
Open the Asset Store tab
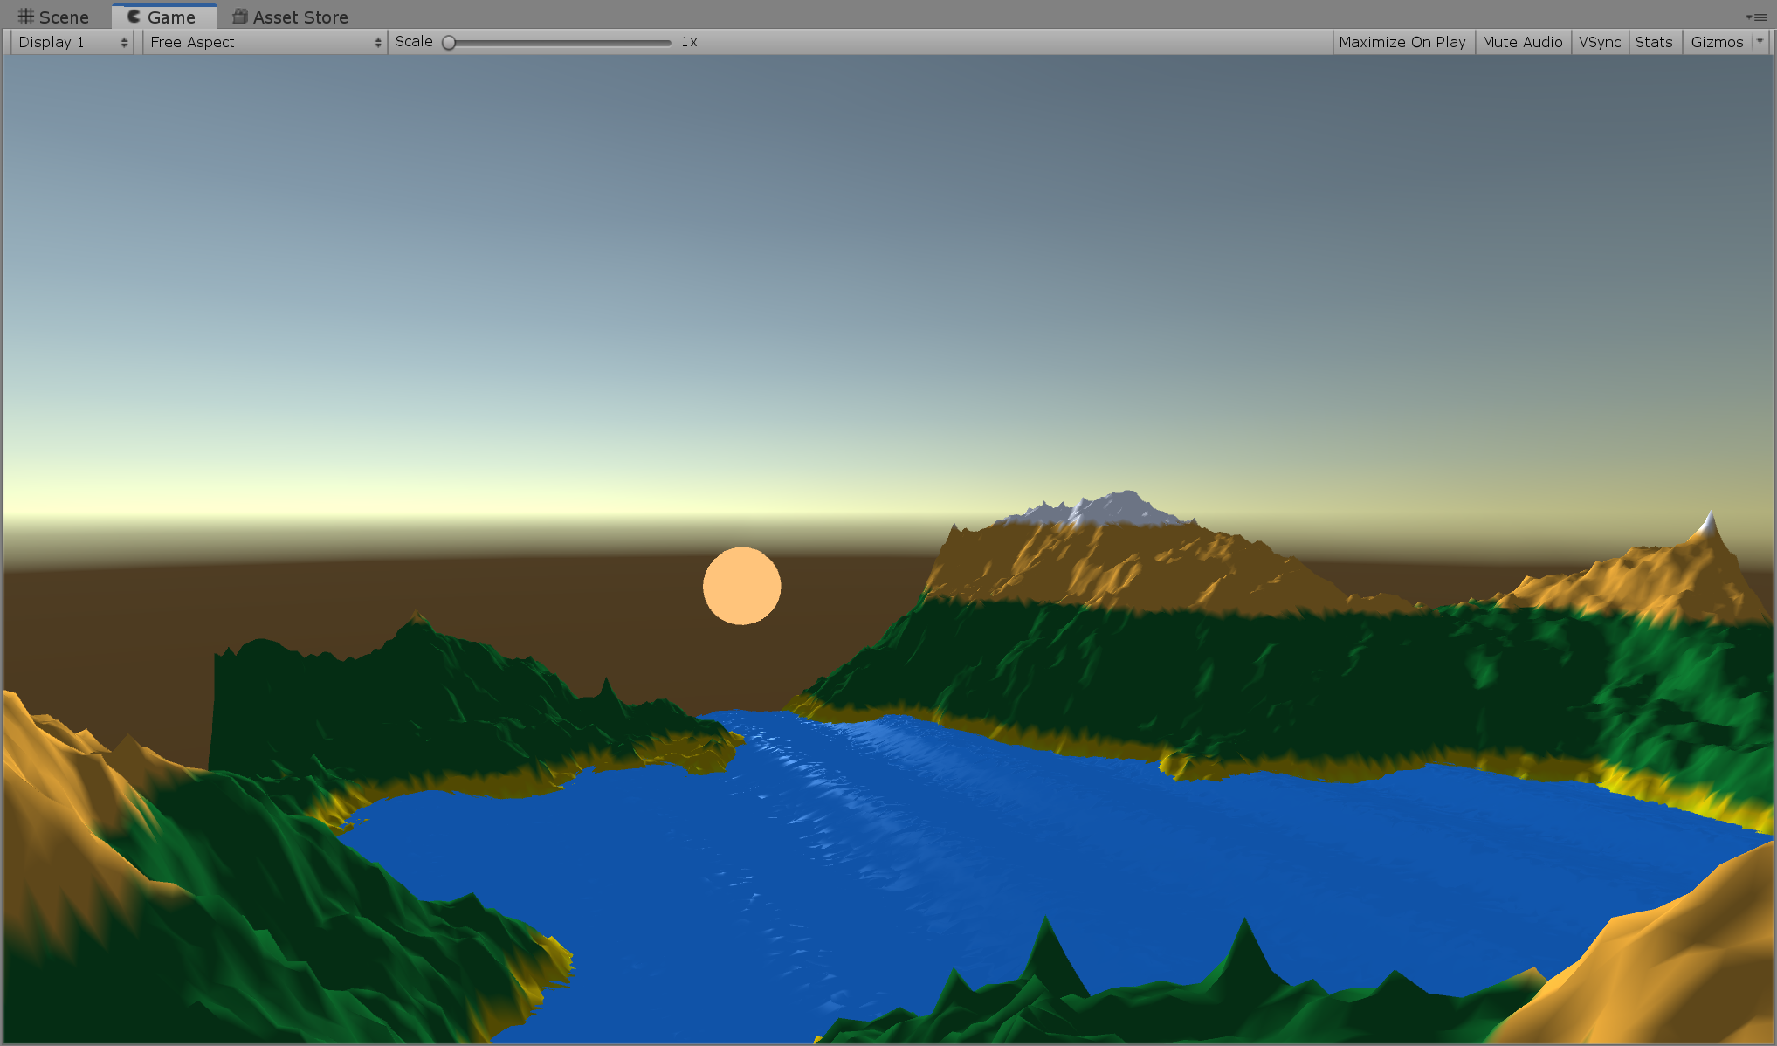(x=290, y=17)
